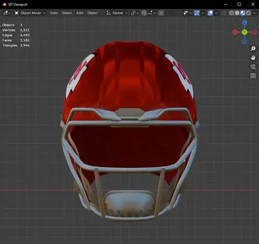Click the negative Z axis gizmo ball
The height and width of the screenshot is (244, 259).
pos(244,42)
